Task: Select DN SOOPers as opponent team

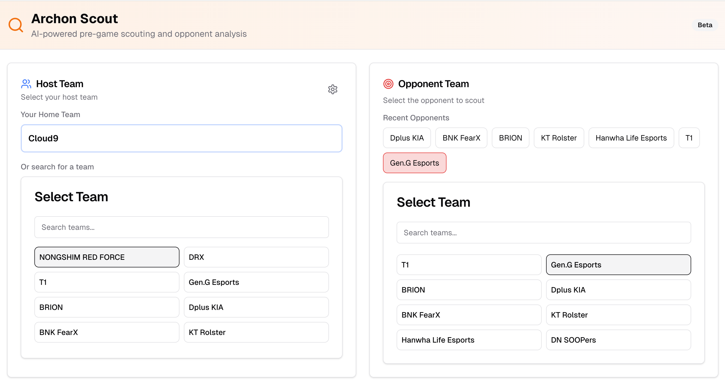Action: 618,340
